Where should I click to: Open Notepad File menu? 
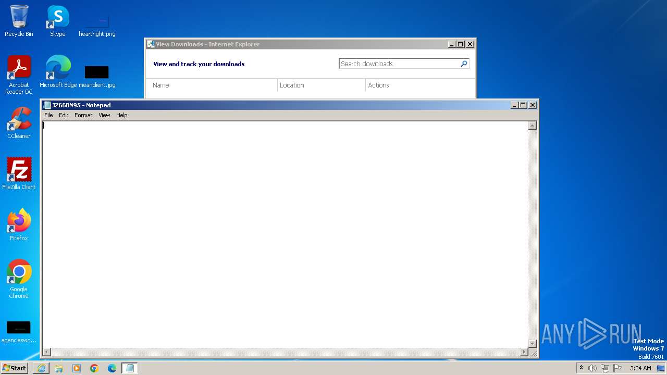click(48, 115)
